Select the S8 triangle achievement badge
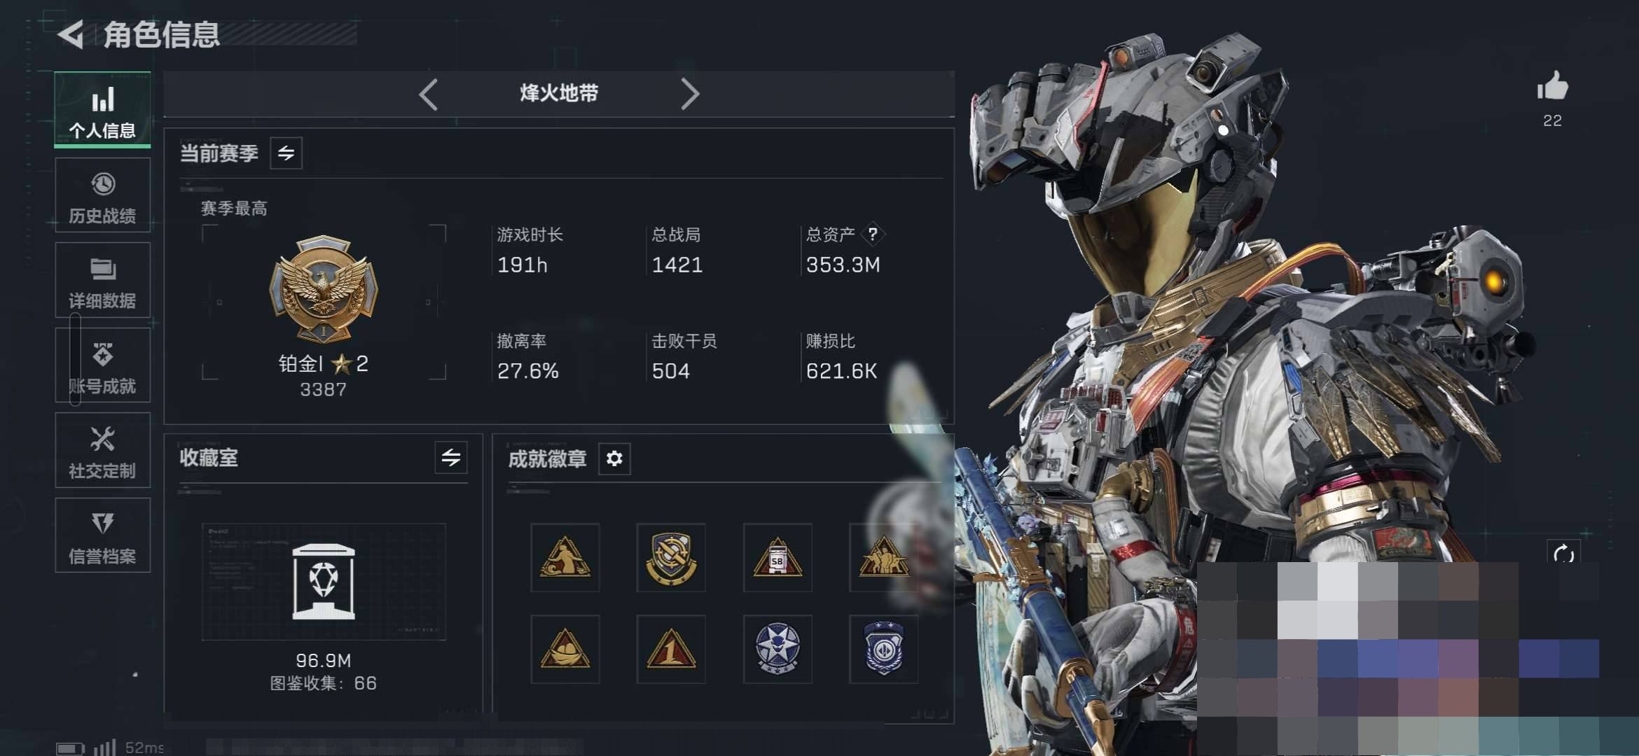The height and width of the screenshot is (756, 1639). coord(777,557)
